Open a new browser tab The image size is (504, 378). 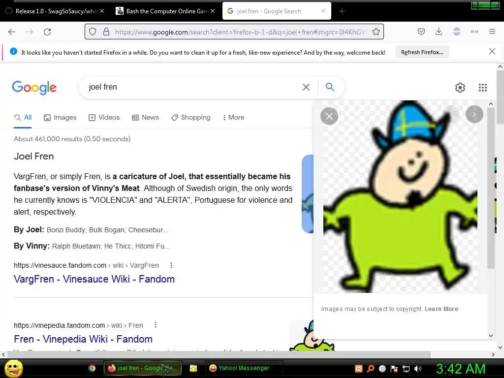(342, 11)
